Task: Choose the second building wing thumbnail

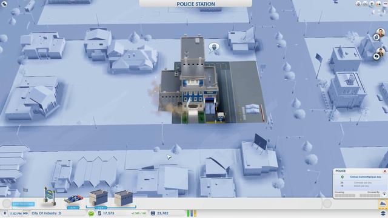Action: tap(124, 197)
